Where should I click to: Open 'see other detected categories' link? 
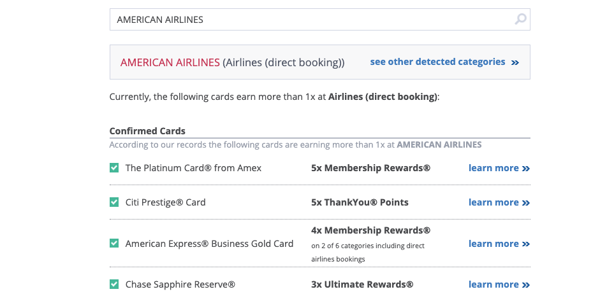click(437, 62)
